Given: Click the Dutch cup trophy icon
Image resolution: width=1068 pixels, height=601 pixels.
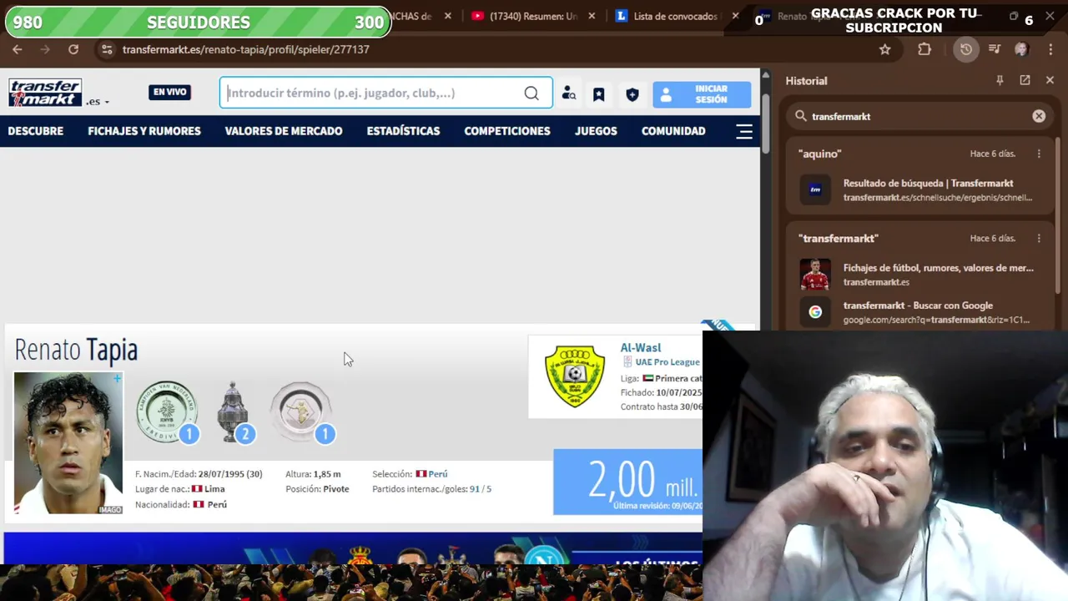Looking at the screenshot, I should click(x=234, y=412).
